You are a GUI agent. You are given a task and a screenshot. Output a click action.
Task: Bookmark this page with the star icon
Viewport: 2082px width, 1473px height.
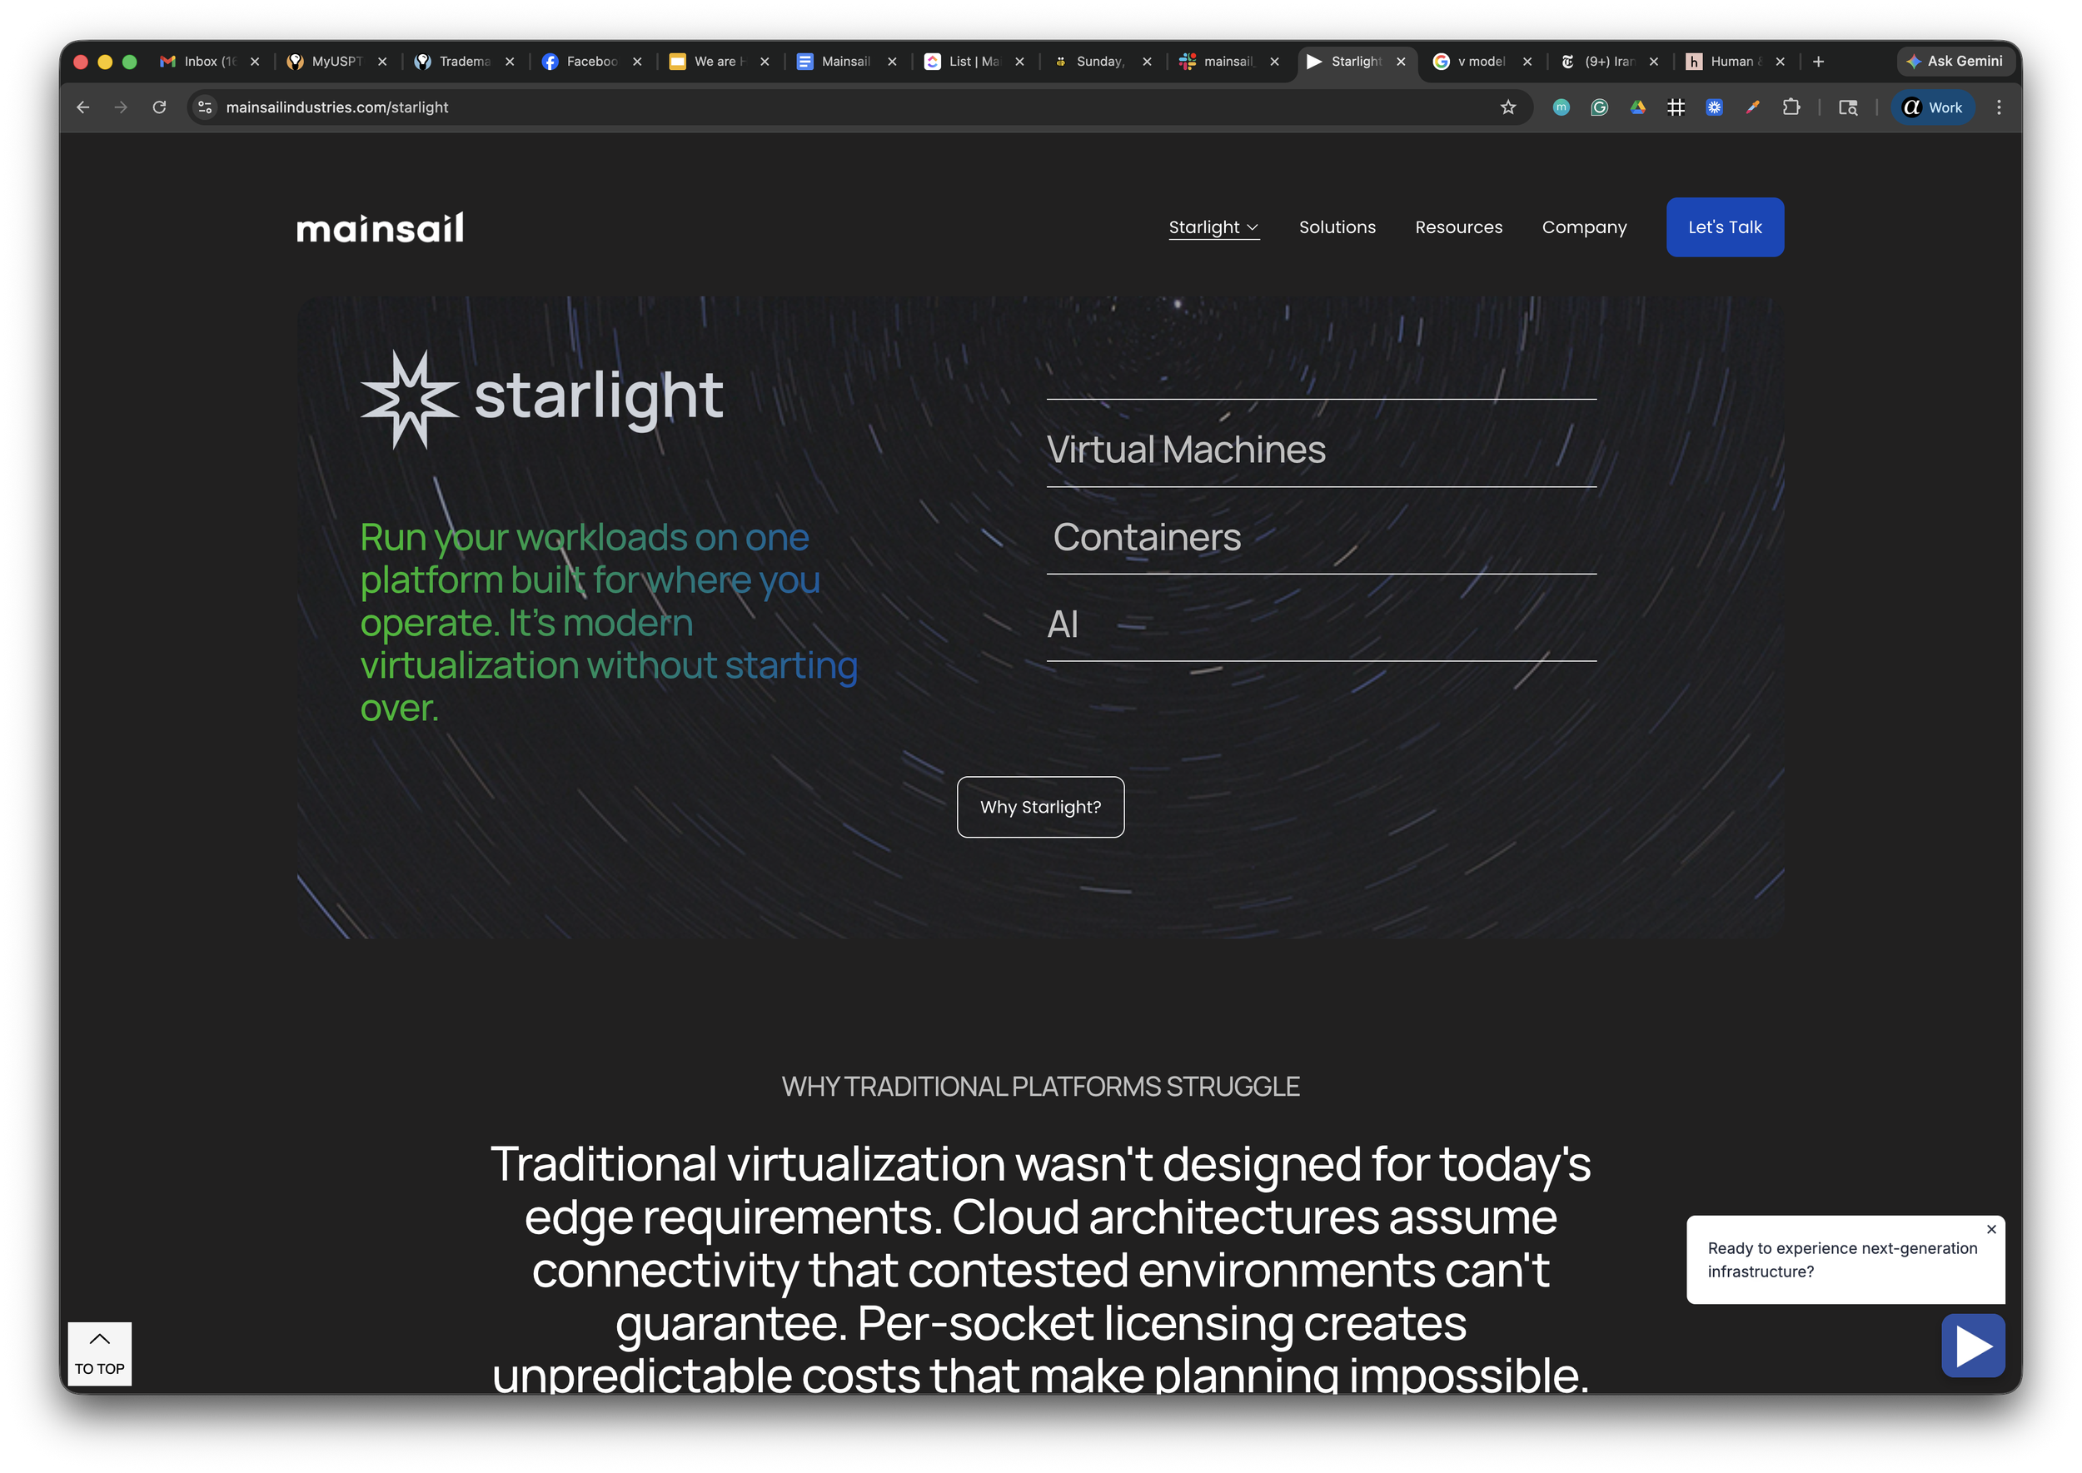point(1507,107)
